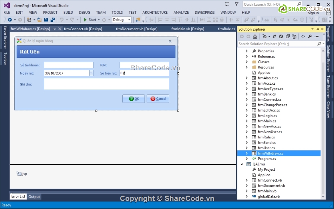
Task: Open the Debug configuration dropdown
Action: pyautogui.click(x=129, y=20)
